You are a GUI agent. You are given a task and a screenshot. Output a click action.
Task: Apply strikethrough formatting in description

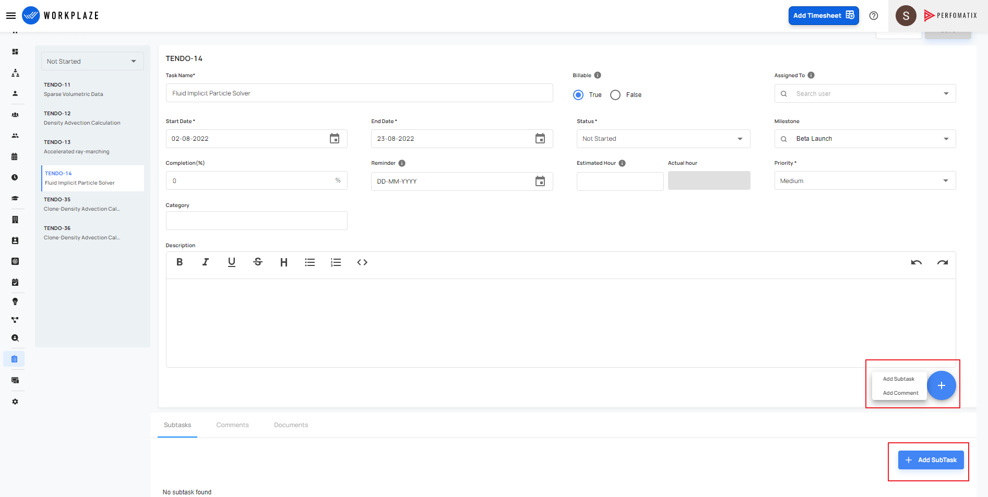[x=258, y=262]
